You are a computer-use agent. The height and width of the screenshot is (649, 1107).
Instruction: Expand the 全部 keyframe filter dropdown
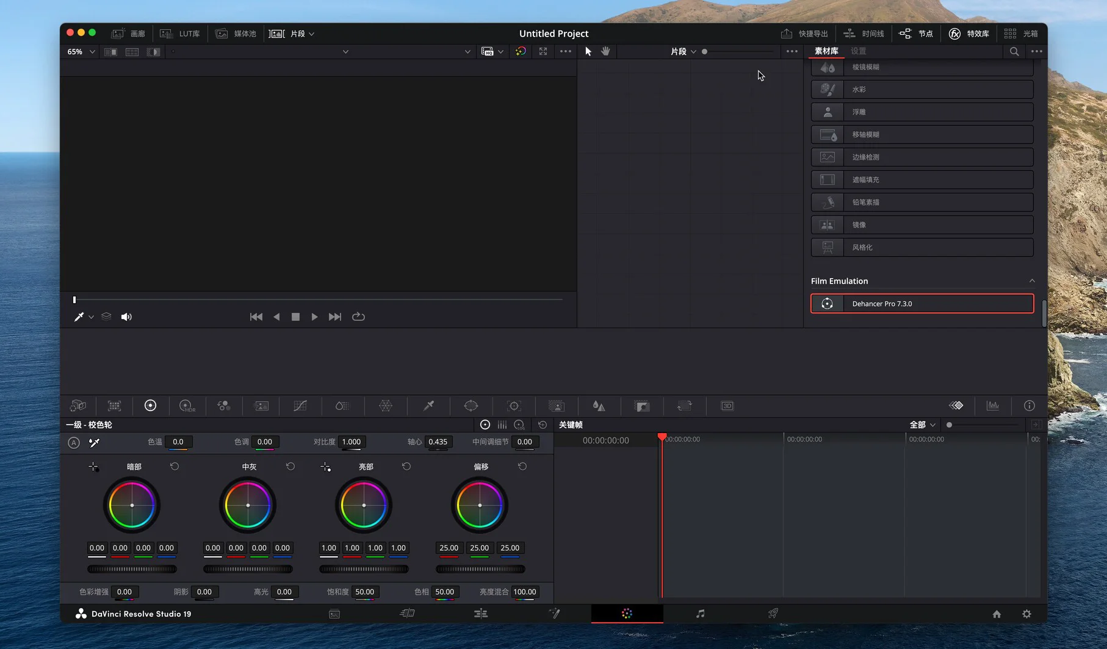pyautogui.click(x=922, y=425)
